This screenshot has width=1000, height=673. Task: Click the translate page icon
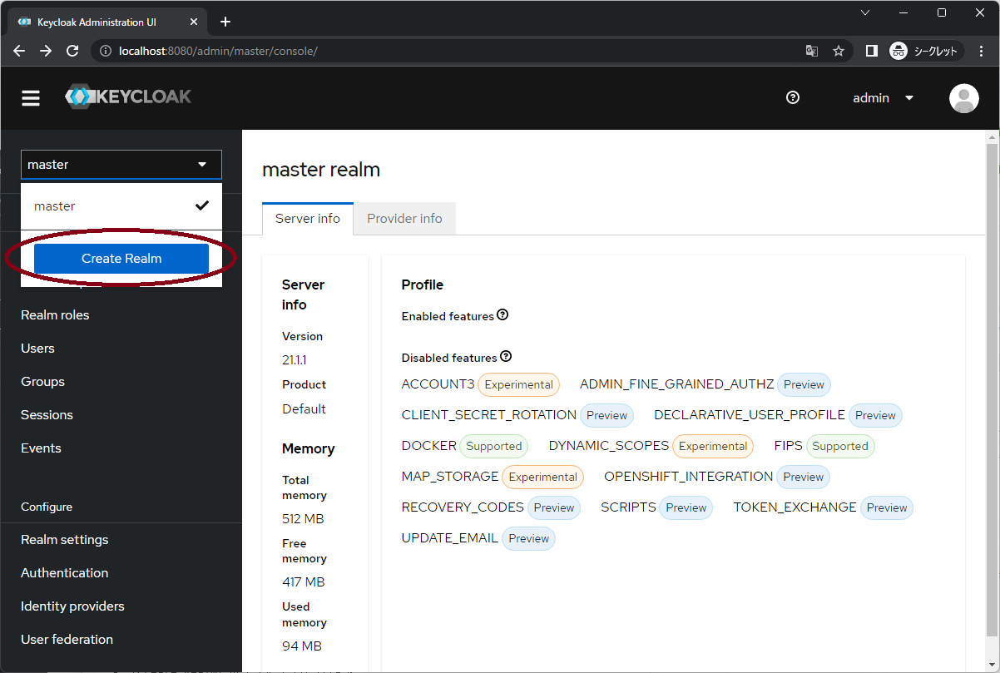812,51
